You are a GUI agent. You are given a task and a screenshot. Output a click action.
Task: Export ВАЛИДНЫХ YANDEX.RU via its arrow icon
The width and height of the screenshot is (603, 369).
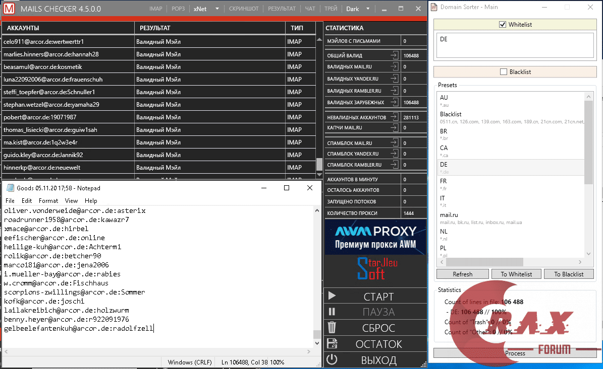coord(394,79)
